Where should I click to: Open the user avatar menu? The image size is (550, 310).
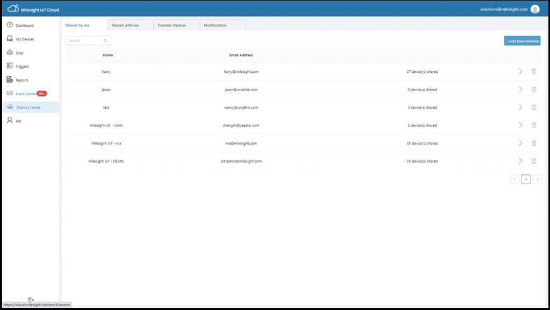[535, 9]
